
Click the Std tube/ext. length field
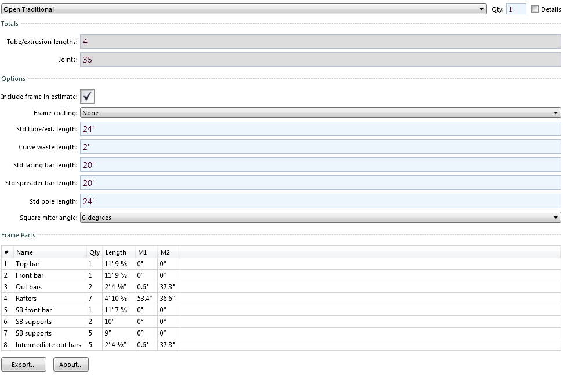click(x=320, y=129)
